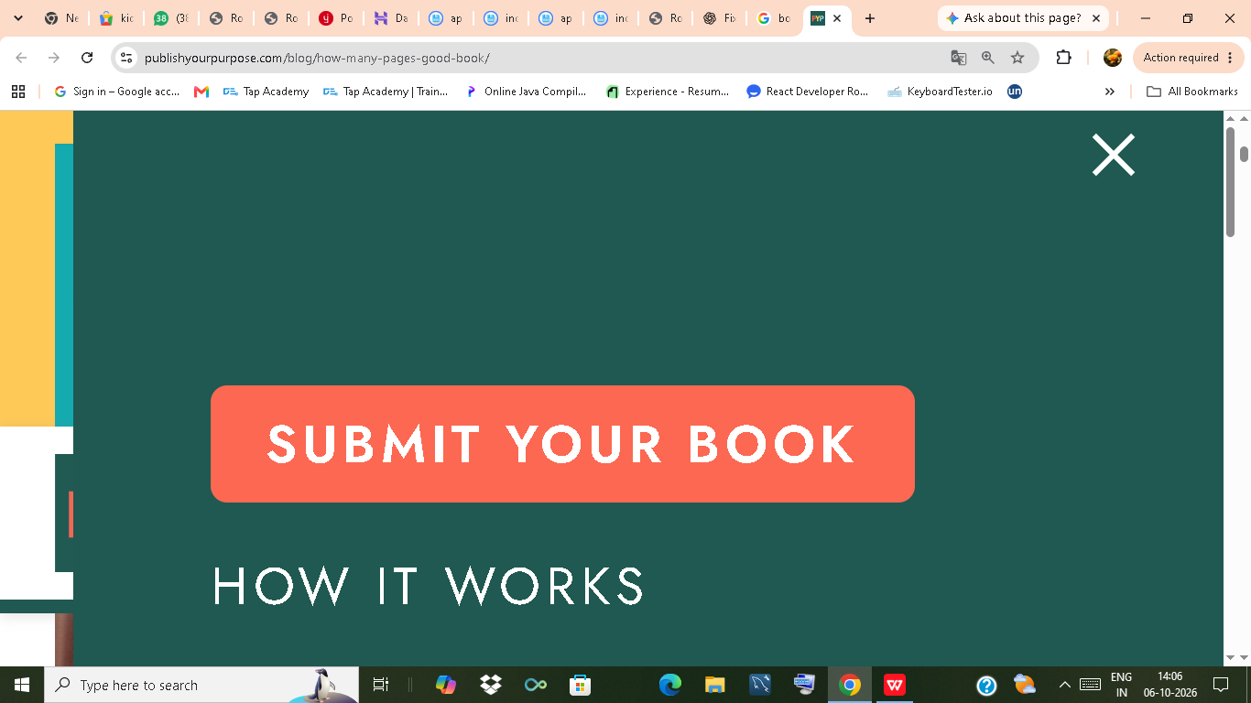Open Microsoft Edge from the taskbar

tap(670, 685)
